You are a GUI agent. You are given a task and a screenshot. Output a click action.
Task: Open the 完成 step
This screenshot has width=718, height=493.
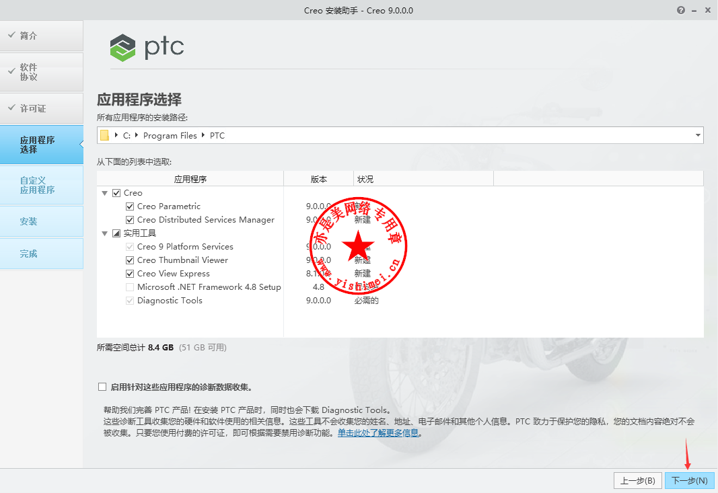coord(42,254)
